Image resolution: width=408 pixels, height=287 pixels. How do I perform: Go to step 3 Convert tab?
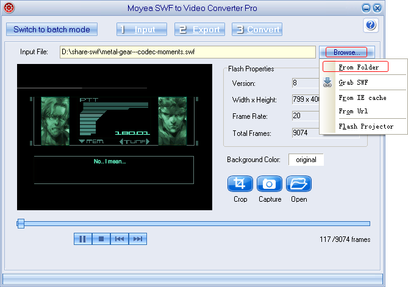click(257, 29)
